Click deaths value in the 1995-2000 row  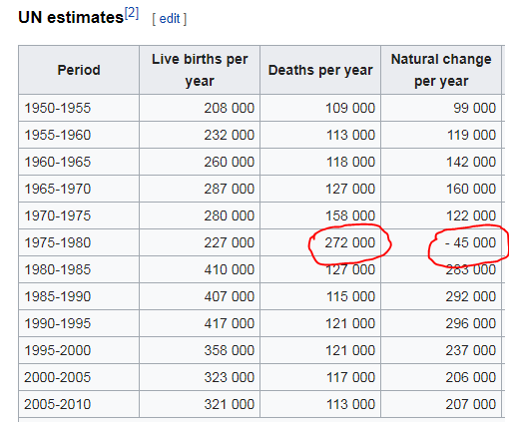(x=350, y=350)
